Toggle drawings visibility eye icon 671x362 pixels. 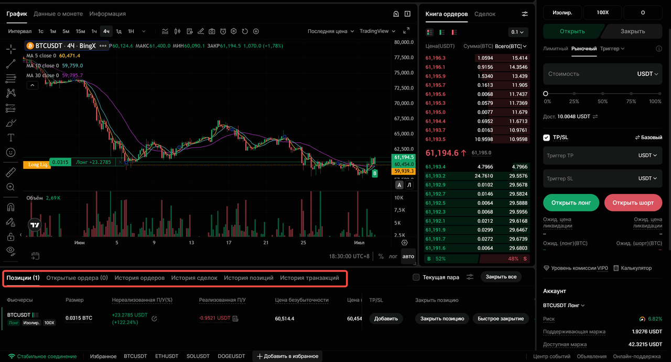click(x=11, y=251)
